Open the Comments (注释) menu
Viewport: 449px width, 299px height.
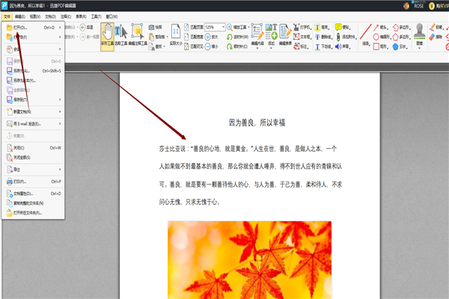click(66, 16)
